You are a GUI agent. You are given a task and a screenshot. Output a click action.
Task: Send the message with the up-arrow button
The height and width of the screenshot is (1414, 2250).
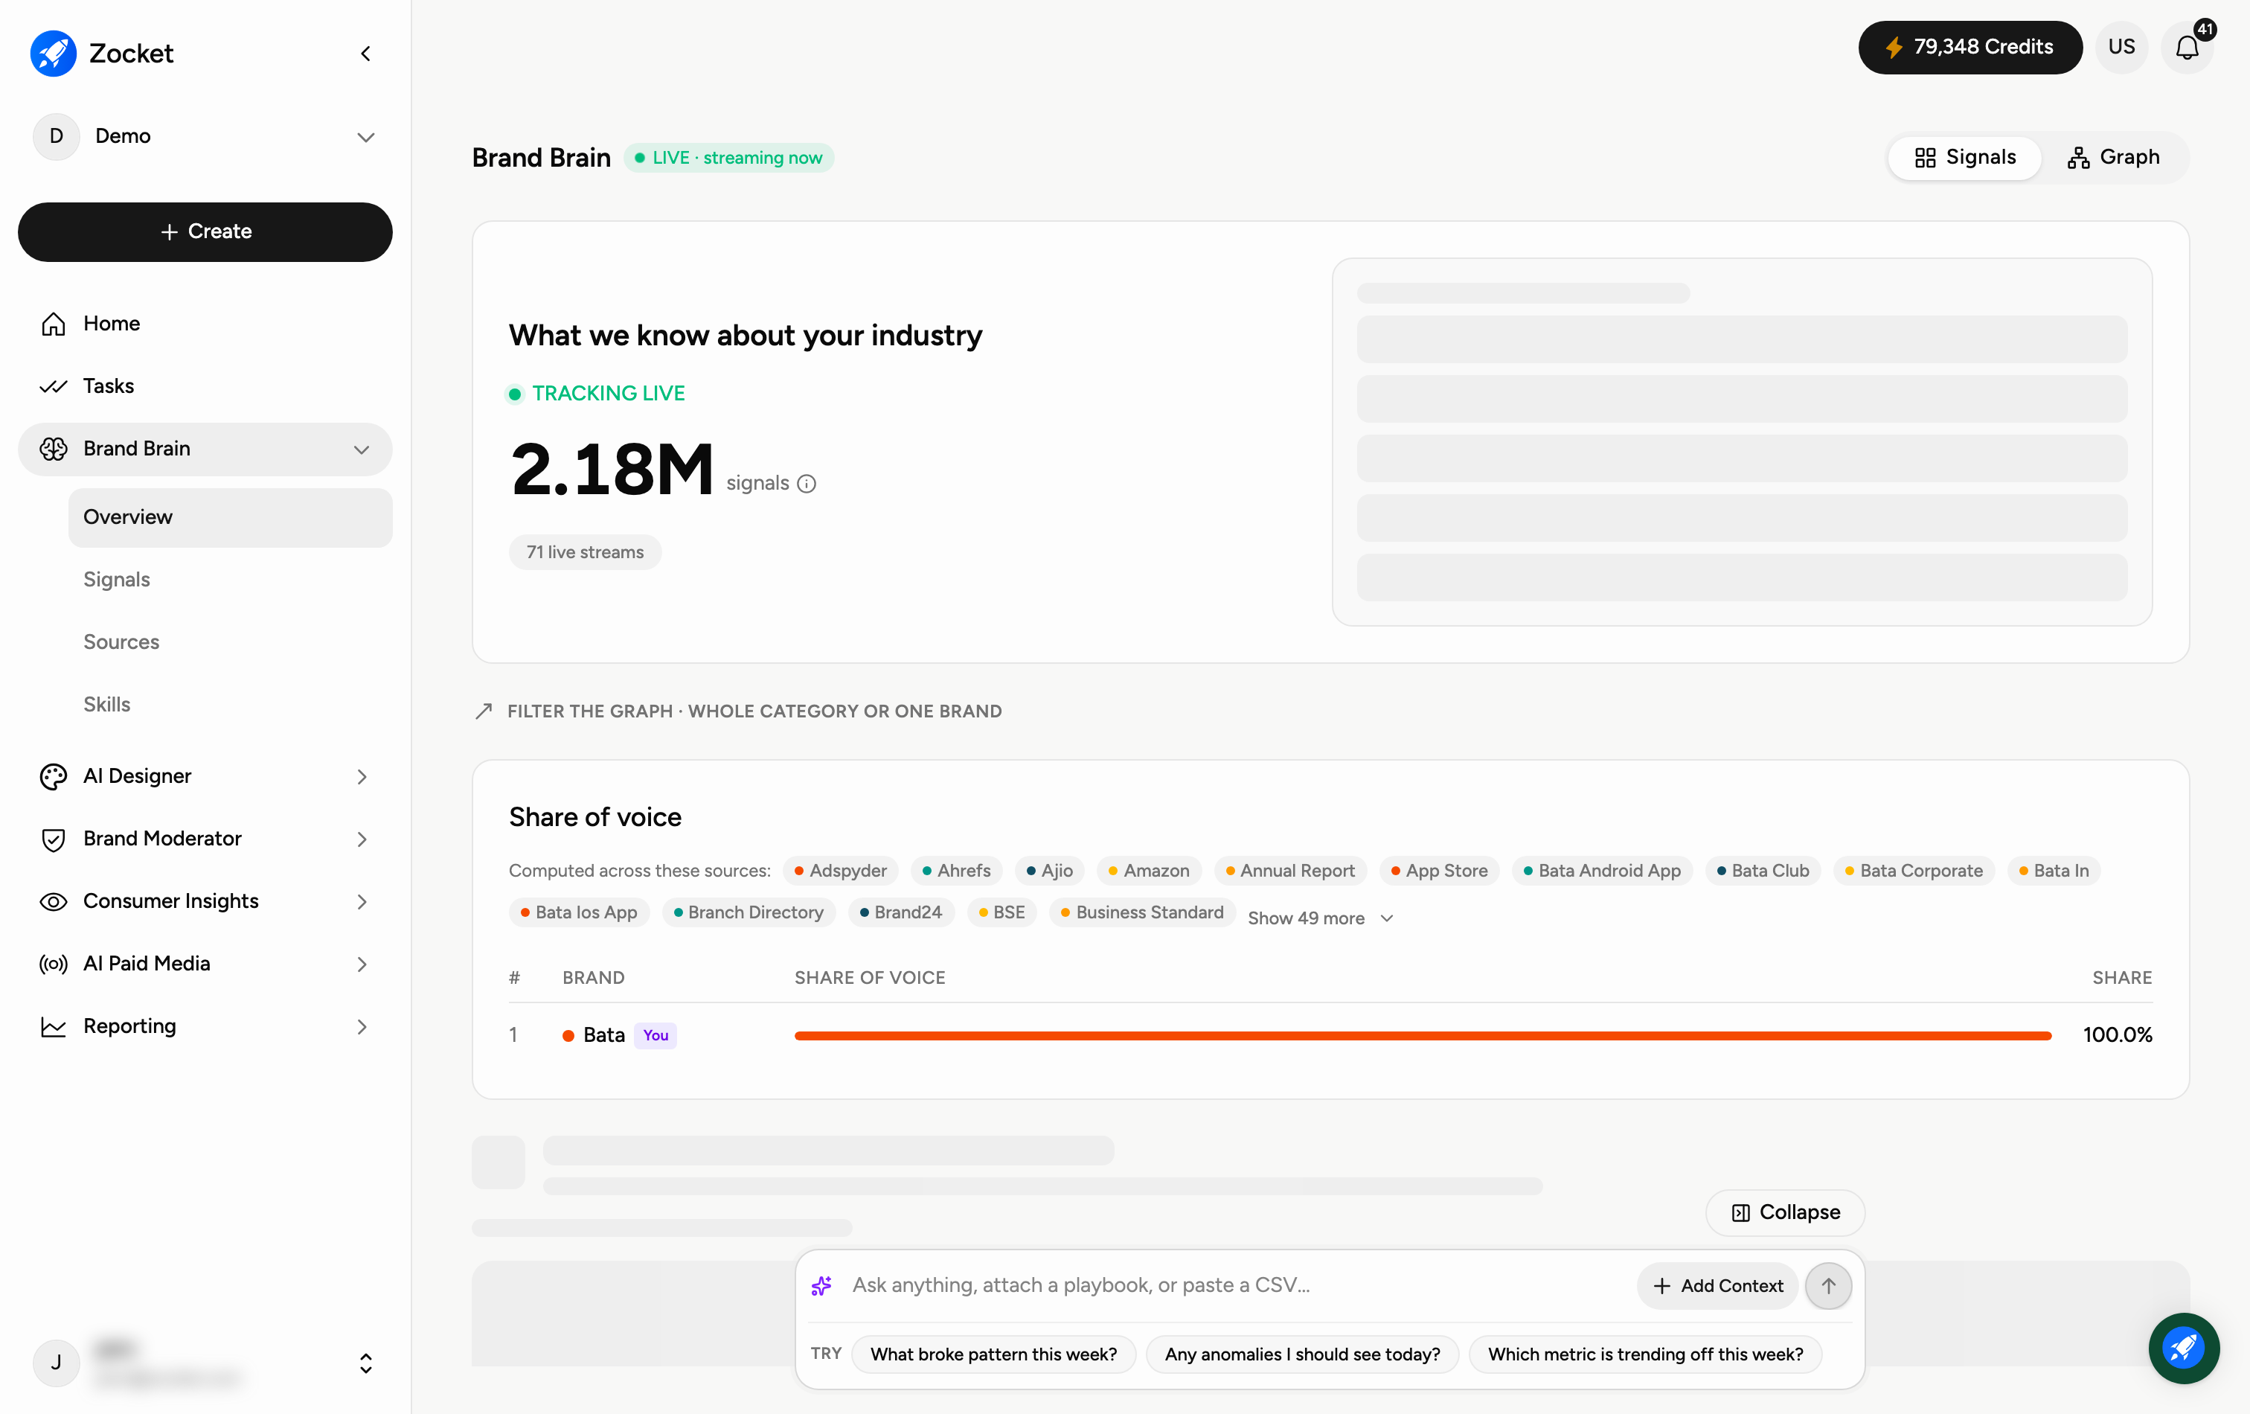click(x=1827, y=1286)
